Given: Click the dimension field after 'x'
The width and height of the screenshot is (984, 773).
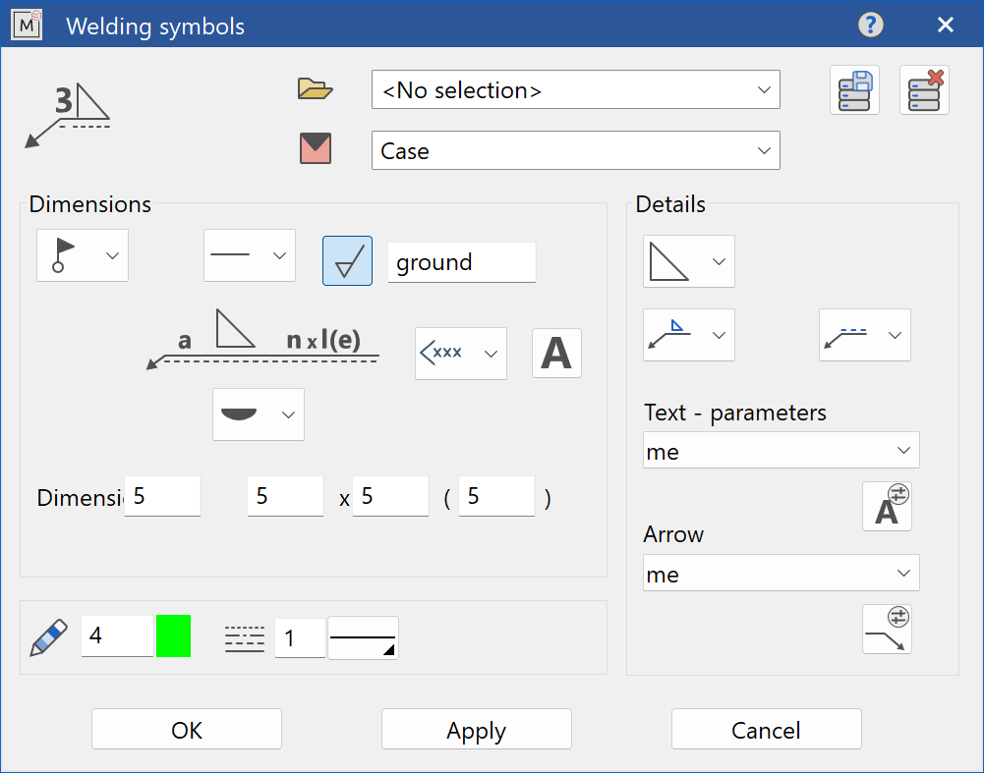Looking at the screenshot, I should [x=390, y=496].
